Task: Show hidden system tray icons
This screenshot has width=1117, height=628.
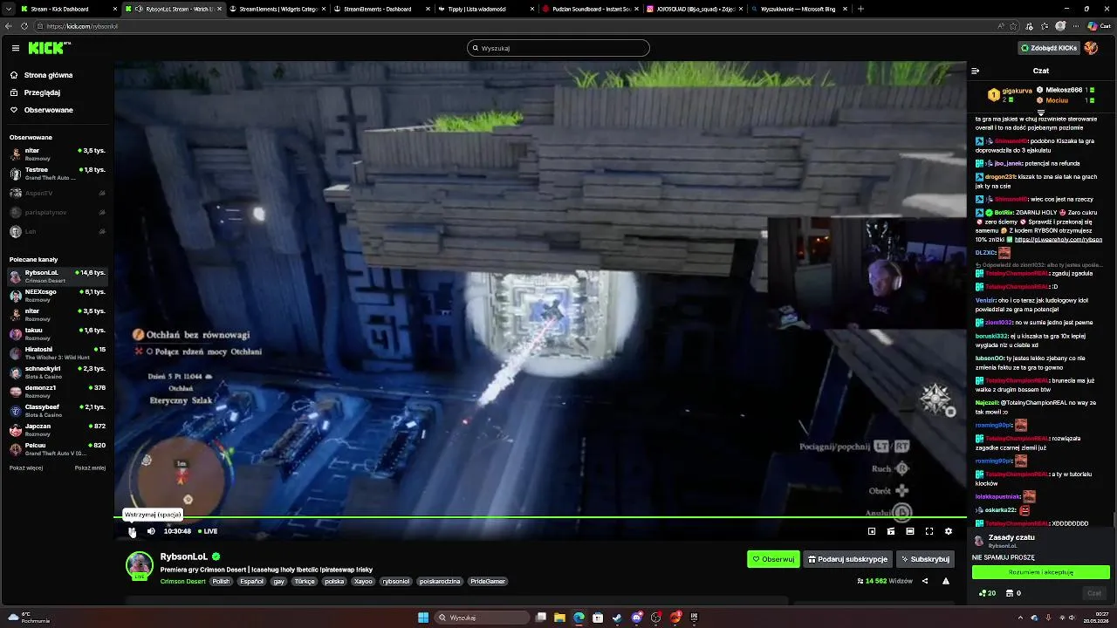Action: (x=1022, y=618)
